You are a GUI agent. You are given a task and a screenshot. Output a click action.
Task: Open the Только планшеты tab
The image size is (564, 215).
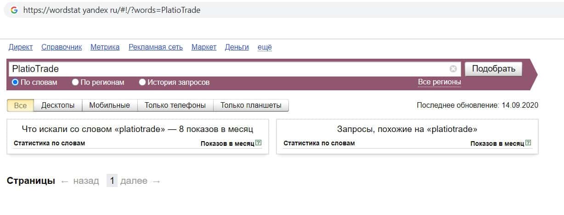(x=251, y=105)
